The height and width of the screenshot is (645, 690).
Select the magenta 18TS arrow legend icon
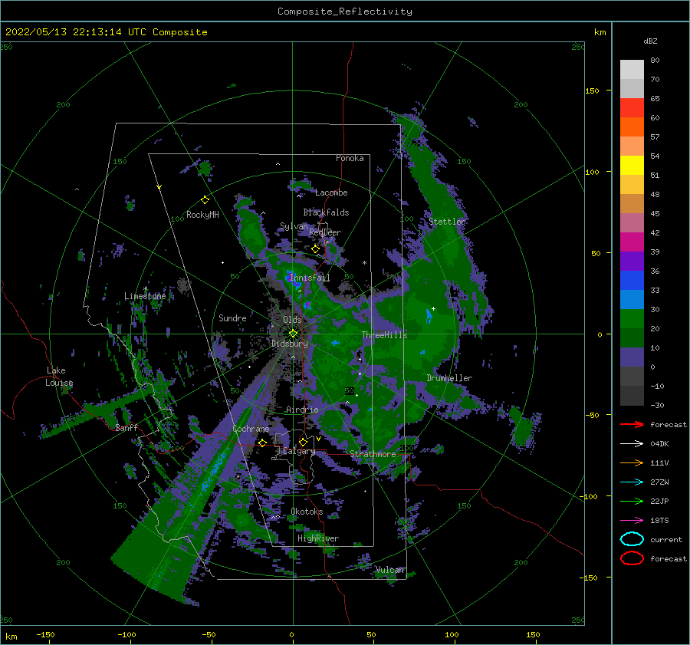pos(632,521)
